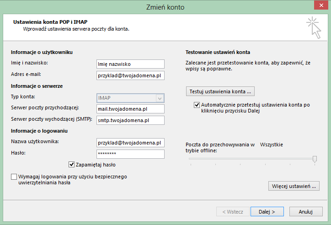Click the Wstecz back button
331x225 pixels.
[233, 211]
